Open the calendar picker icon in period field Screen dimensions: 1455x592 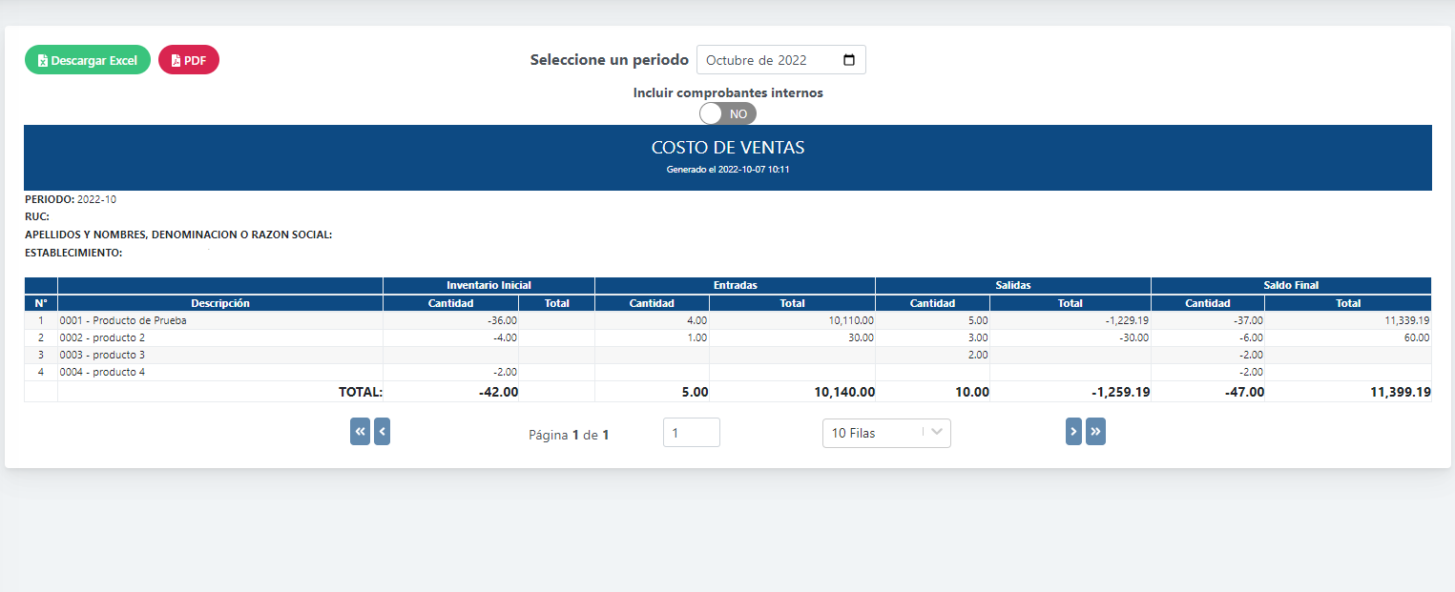click(x=849, y=60)
